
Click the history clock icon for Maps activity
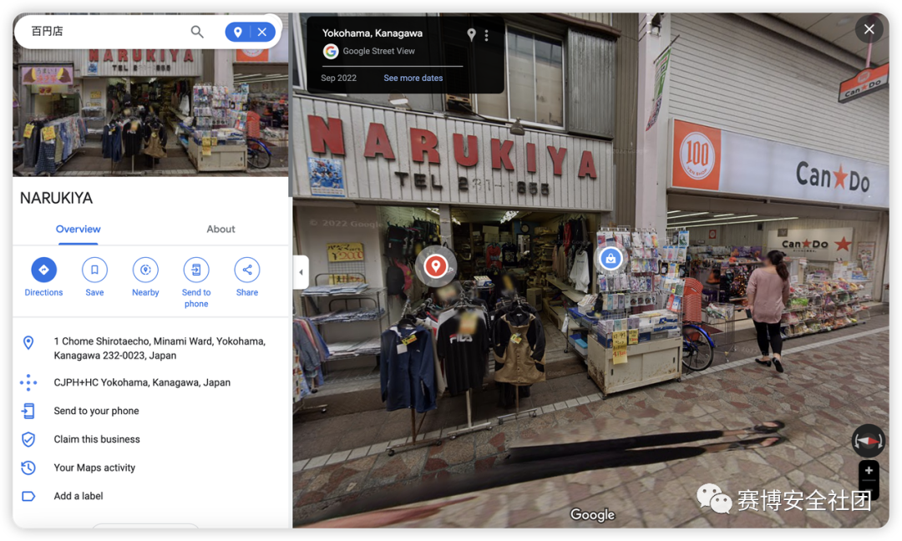click(28, 468)
